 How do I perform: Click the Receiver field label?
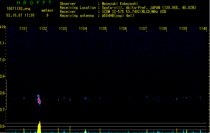68,12
